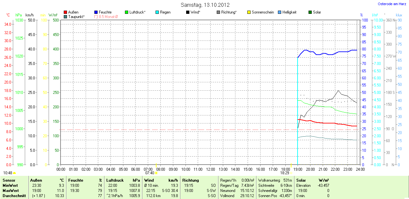Image resolution: width=409 pixels, height=199 pixels.
Task: Open the Osterode am Harz link
Action: pos(392,4)
